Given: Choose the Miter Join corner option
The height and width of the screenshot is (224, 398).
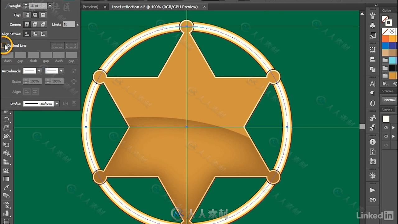Looking at the screenshot, I should click(27, 25).
